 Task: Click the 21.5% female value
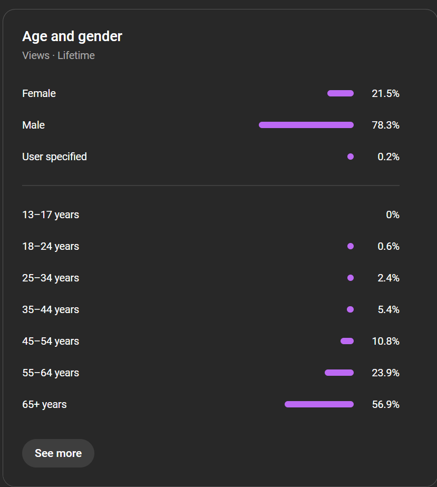385,93
